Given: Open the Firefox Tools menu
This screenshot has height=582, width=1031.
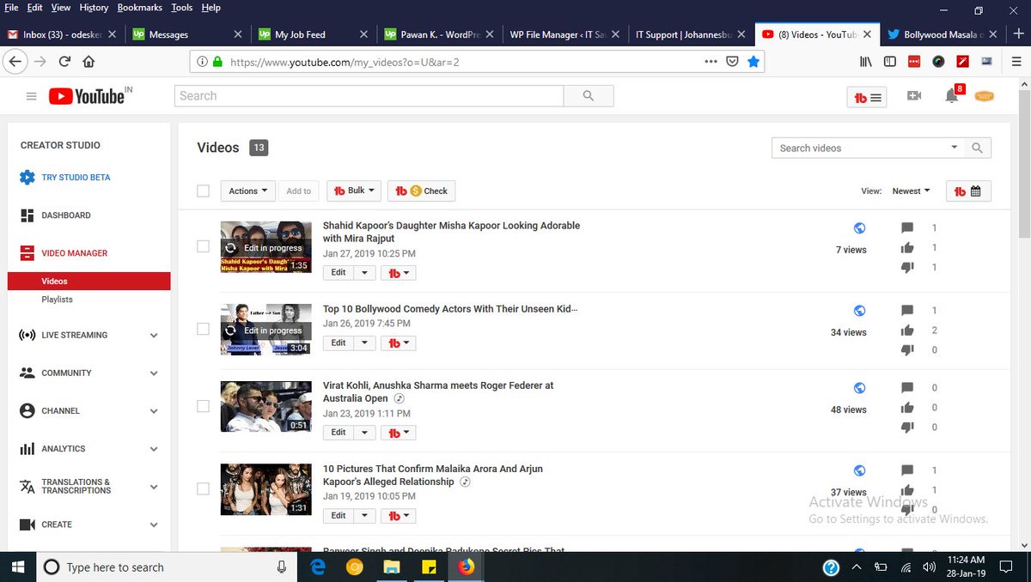Looking at the screenshot, I should pyautogui.click(x=181, y=8).
